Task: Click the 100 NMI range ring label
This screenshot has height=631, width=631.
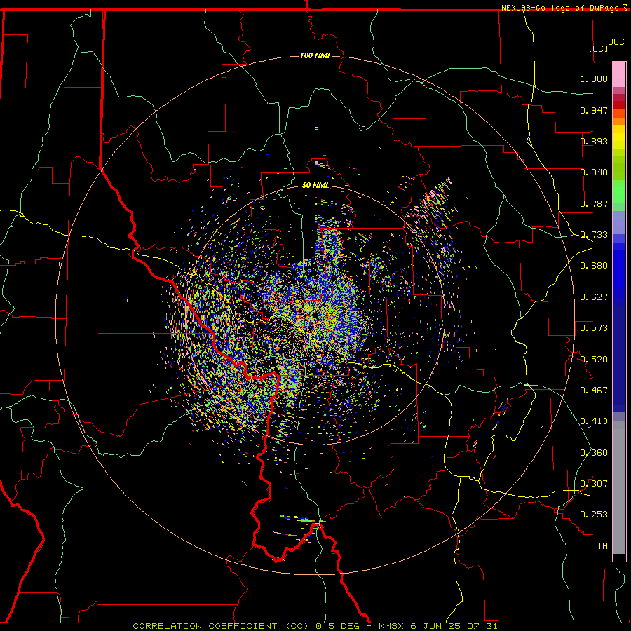Action: pyautogui.click(x=315, y=55)
